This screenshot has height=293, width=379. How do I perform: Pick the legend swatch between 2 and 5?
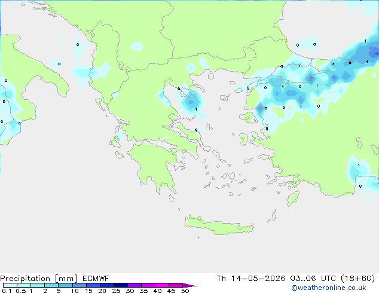point(51,285)
